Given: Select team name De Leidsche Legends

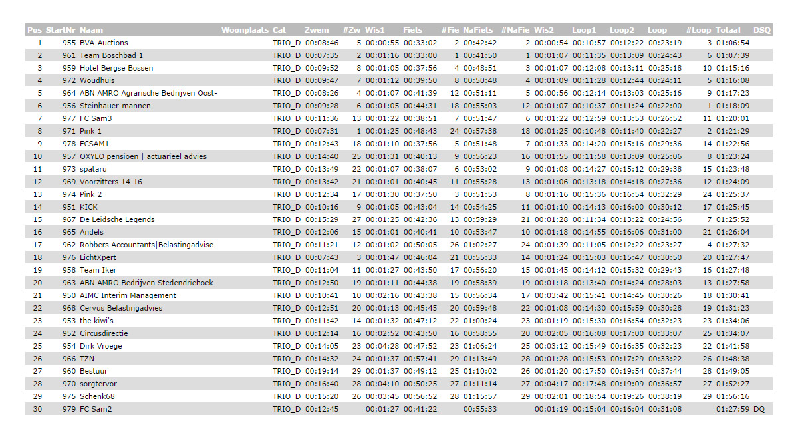Looking at the screenshot, I should coord(117,219).
